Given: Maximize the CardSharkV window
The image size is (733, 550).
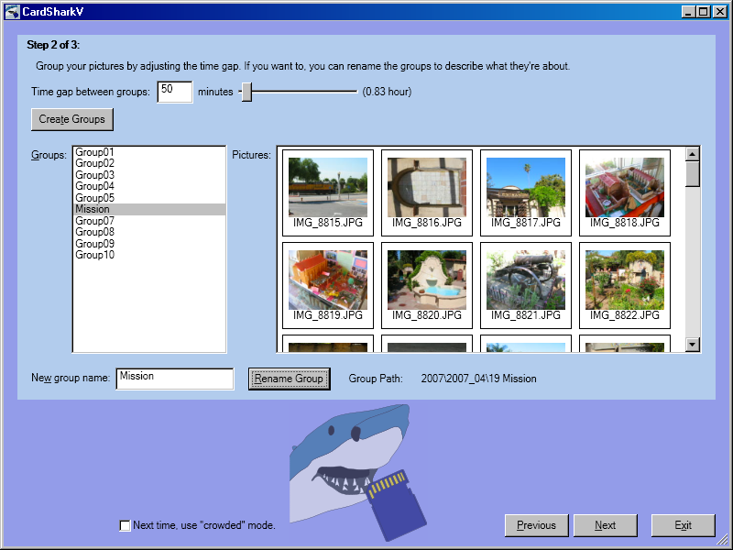Looking at the screenshot, I should (x=703, y=12).
